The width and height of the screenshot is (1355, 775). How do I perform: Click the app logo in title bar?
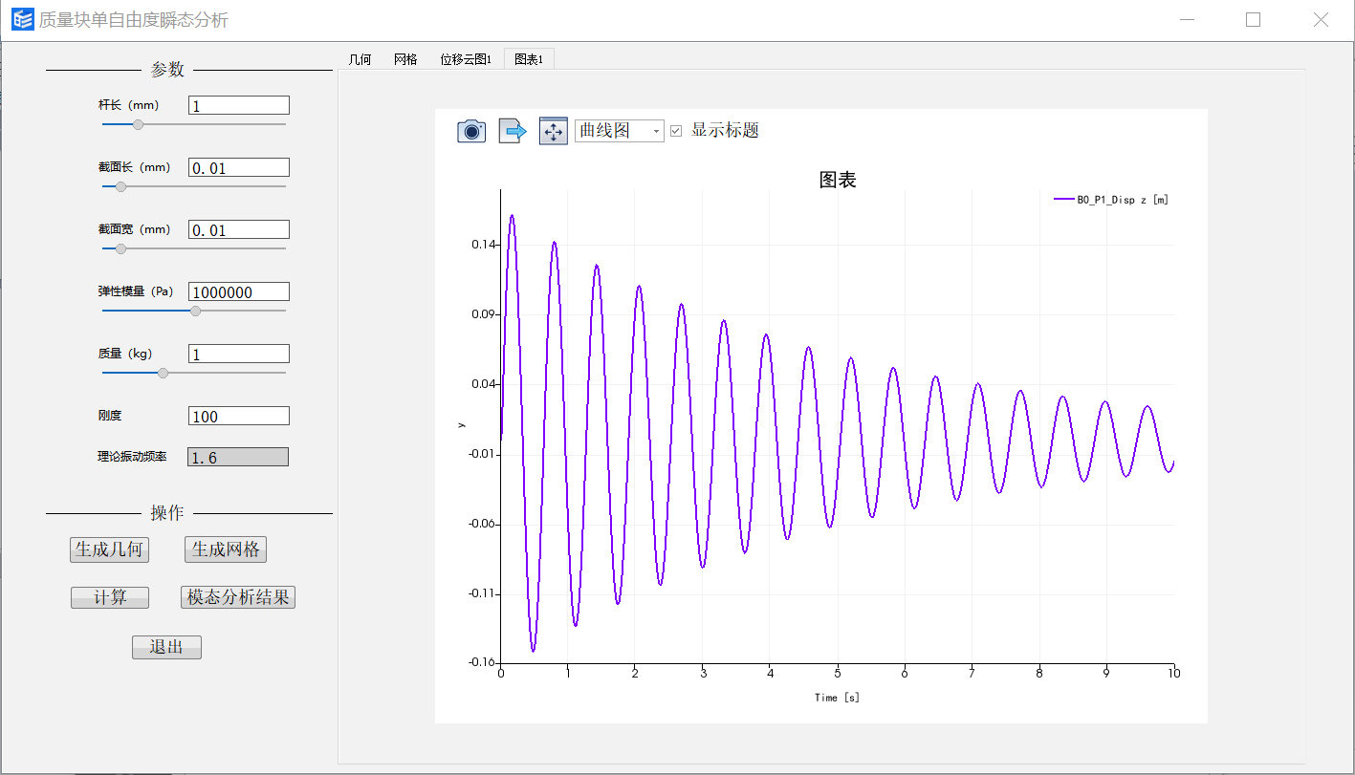(22, 19)
